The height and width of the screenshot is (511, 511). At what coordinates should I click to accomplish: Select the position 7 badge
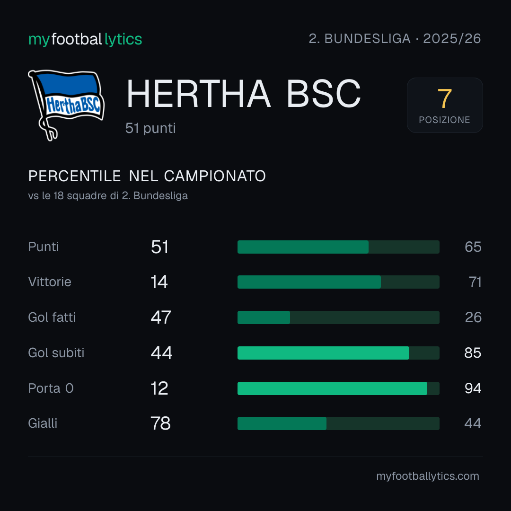444,105
